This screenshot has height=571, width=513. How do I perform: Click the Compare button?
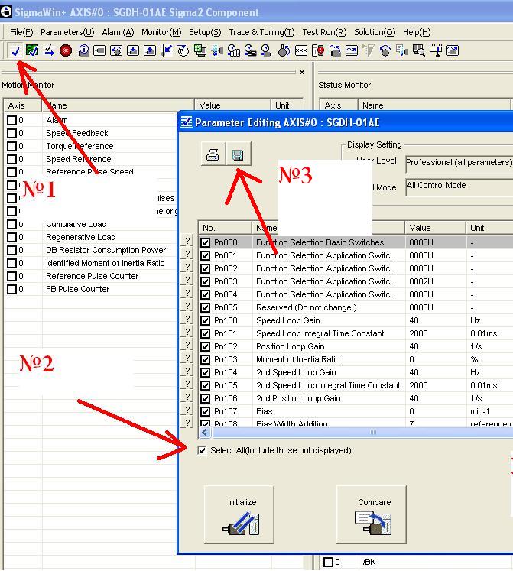372,514
